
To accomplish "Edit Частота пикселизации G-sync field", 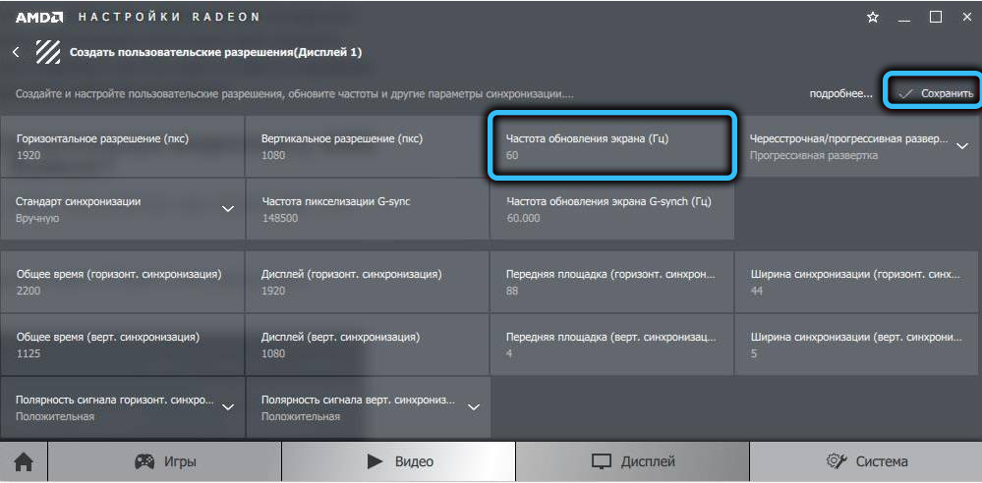I will 367,209.
